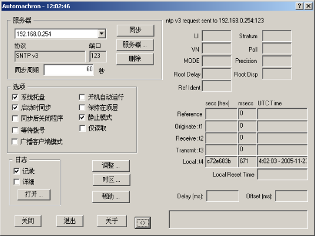315x236 pixels.
Task: Toggle the 启动时同步 checkbox
Action: (x=15, y=108)
